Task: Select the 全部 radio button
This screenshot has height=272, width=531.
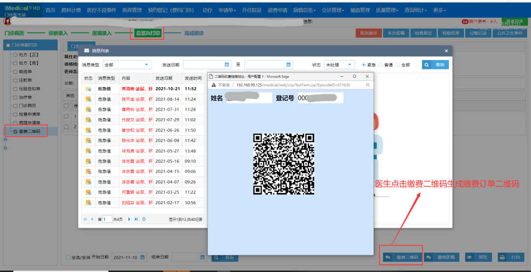Action: (398, 65)
